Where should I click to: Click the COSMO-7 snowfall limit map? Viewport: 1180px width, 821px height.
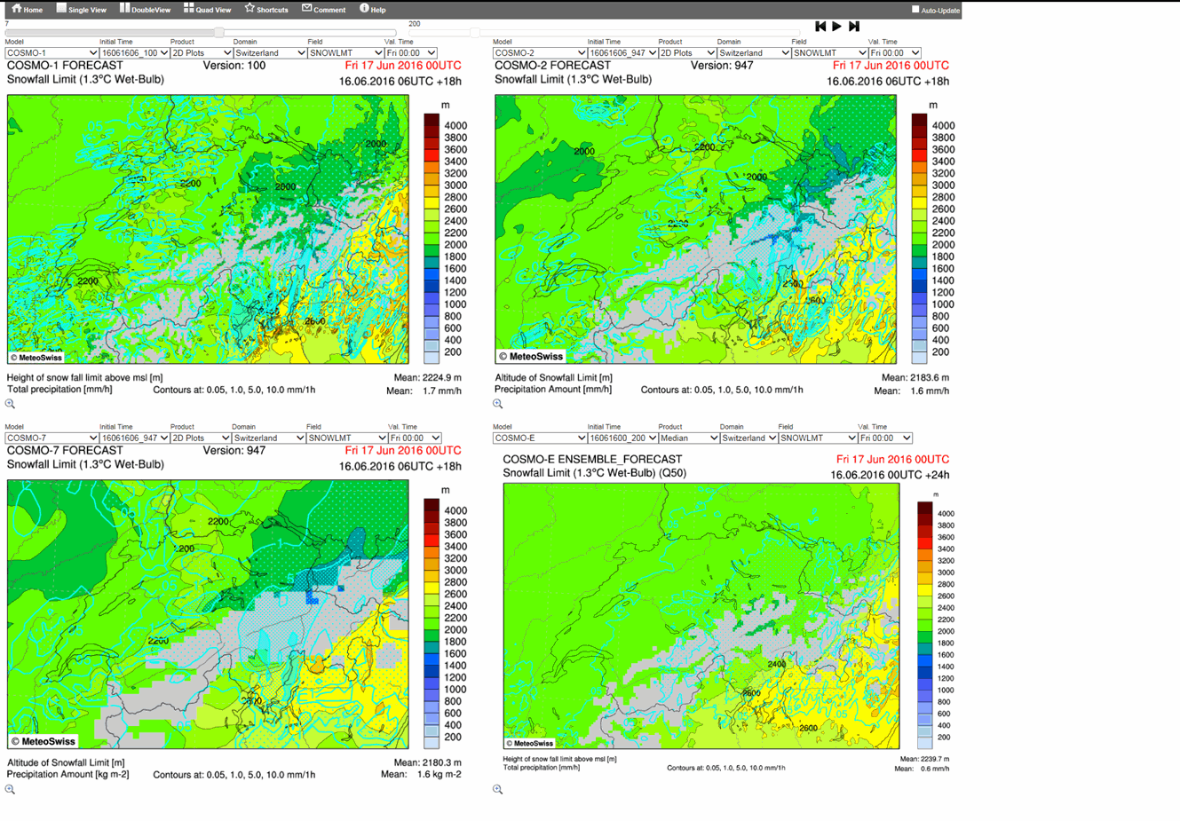pyautogui.click(x=208, y=614)
